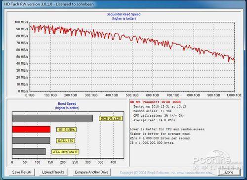Click the copyright Simpli Software text

[x=166, y=173]
